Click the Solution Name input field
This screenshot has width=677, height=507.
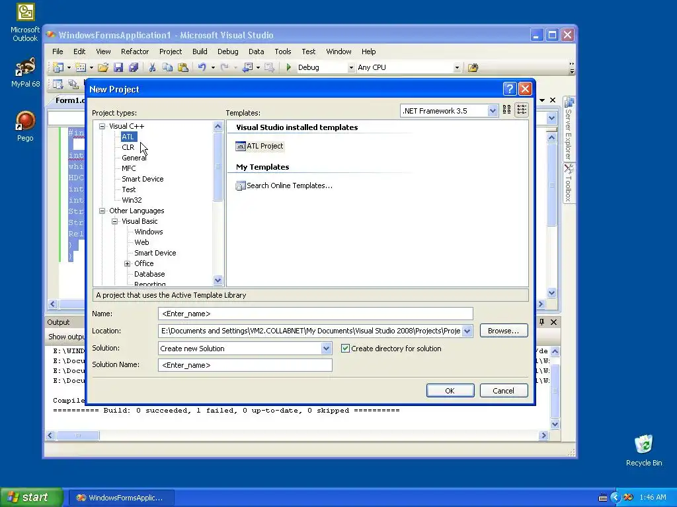point(245,364)
